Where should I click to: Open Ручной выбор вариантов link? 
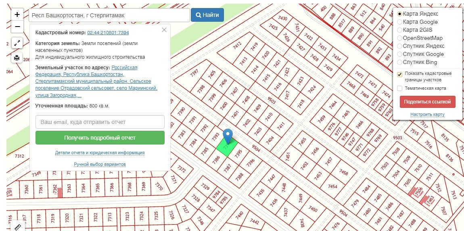(x=100, y=164)
